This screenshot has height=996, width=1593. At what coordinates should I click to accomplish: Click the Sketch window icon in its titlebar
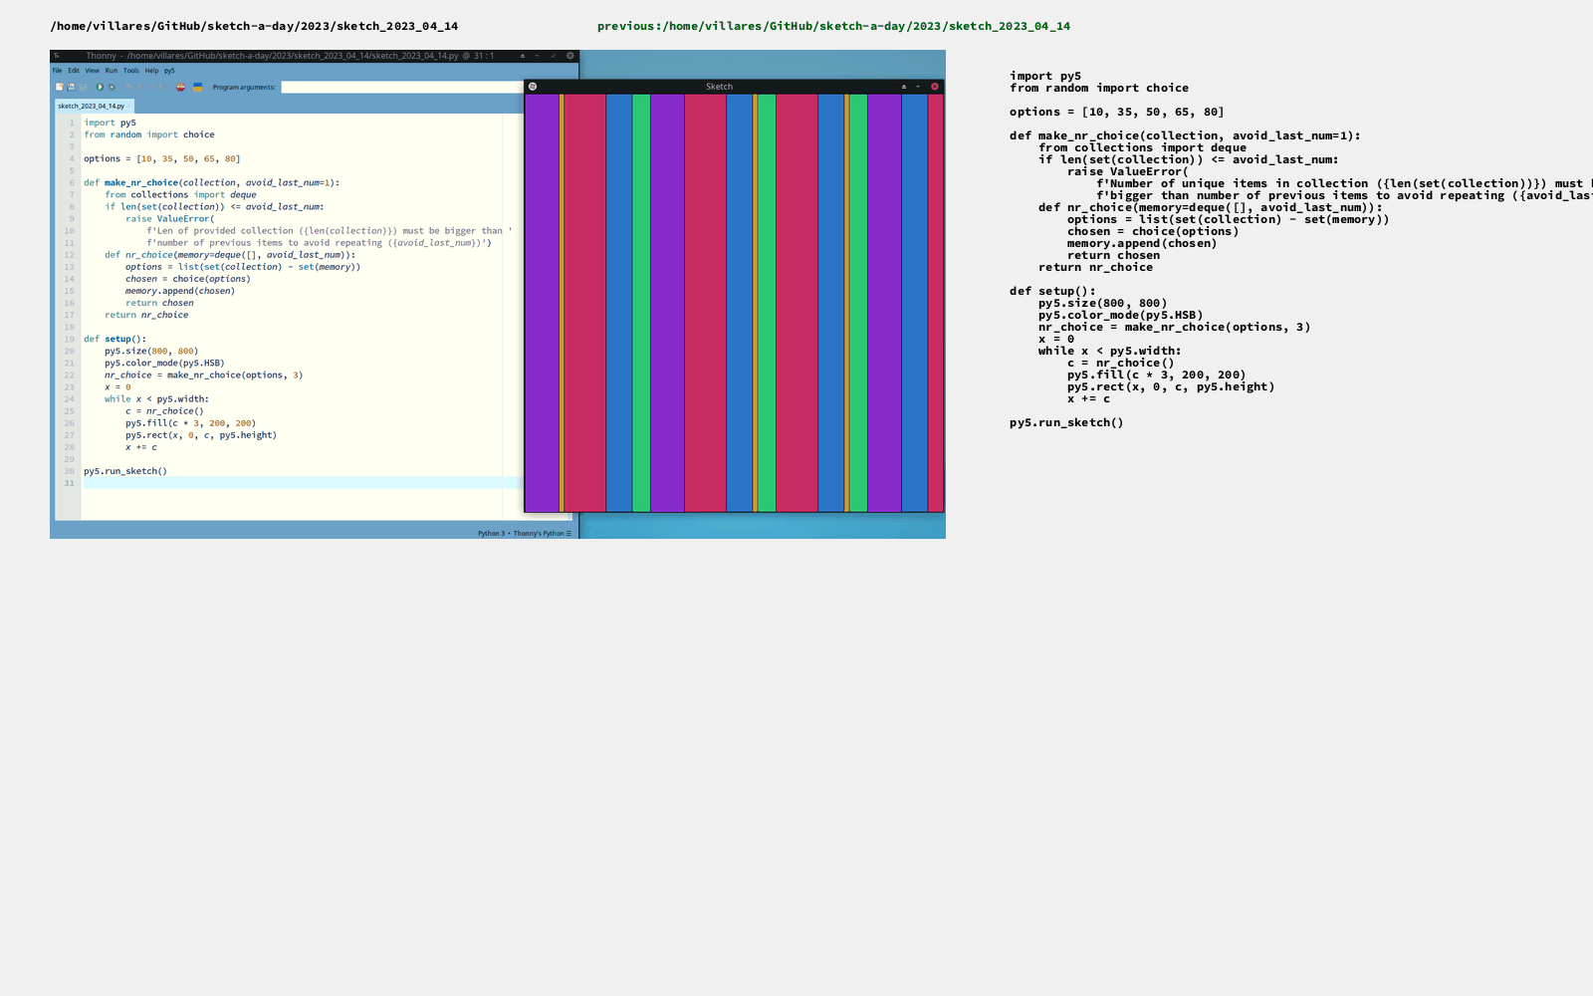click(533, 87)
